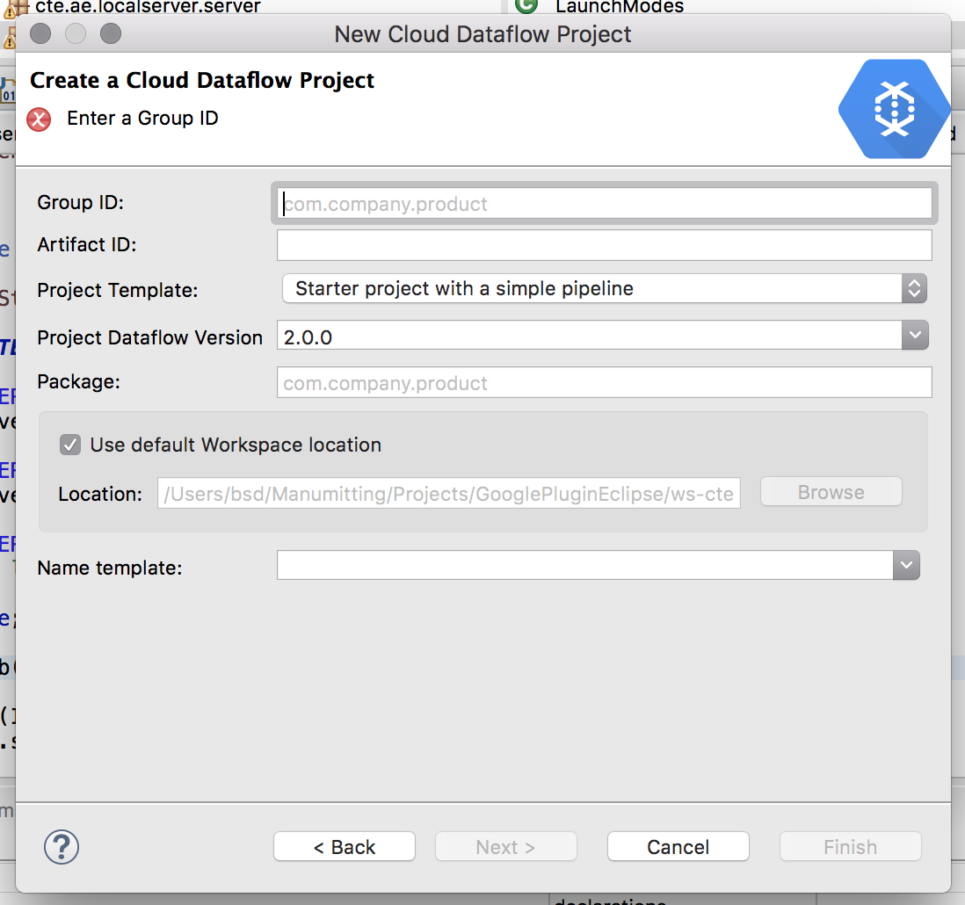Select the cte.ae.localserver.server tab
This screenshot has height=905, width=965.
(x=149, y=7)
